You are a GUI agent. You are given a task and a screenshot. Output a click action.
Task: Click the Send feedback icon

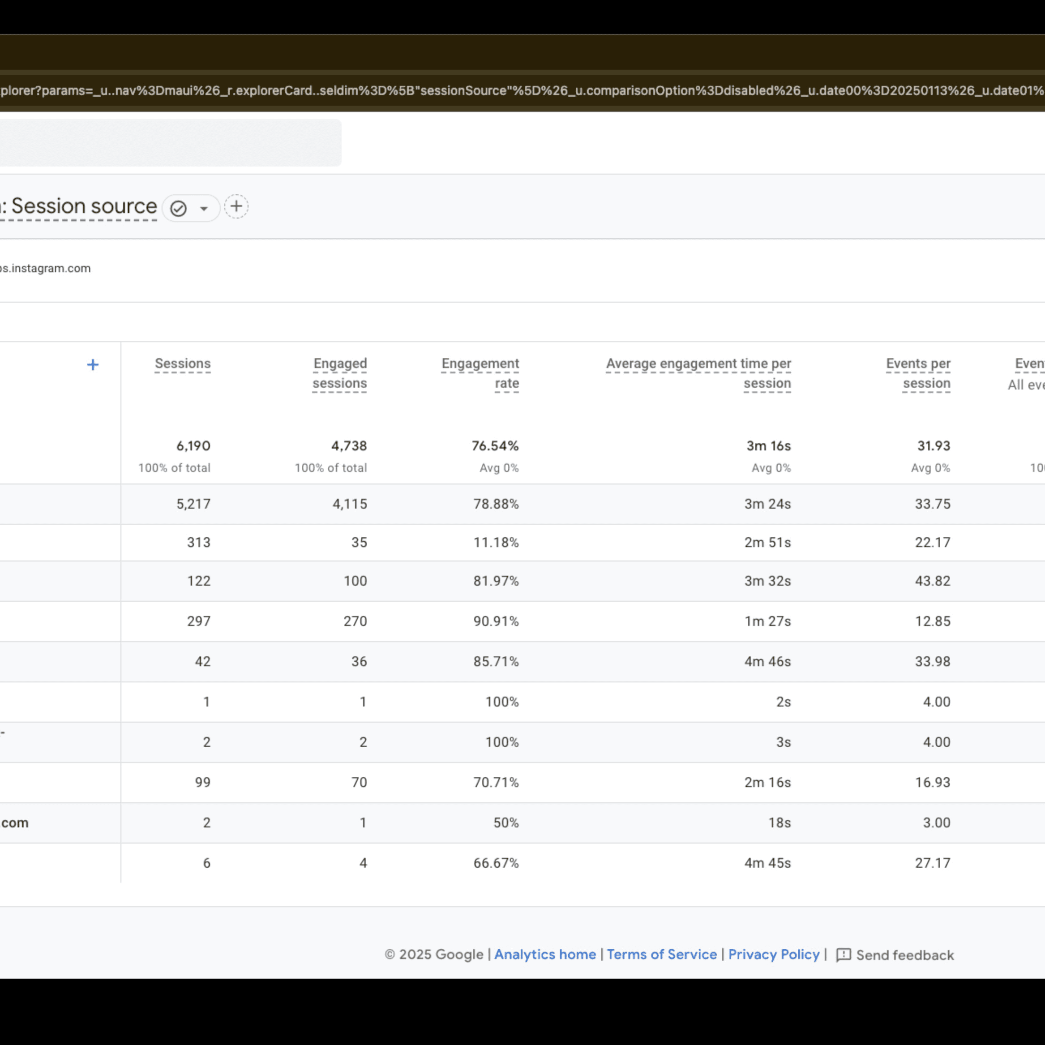point(843,955)
